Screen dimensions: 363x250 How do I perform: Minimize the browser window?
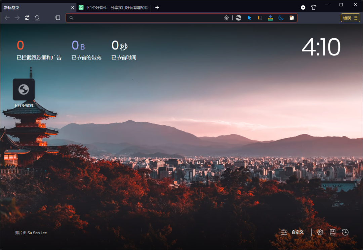pyautogui.click(x=327, y=5)
